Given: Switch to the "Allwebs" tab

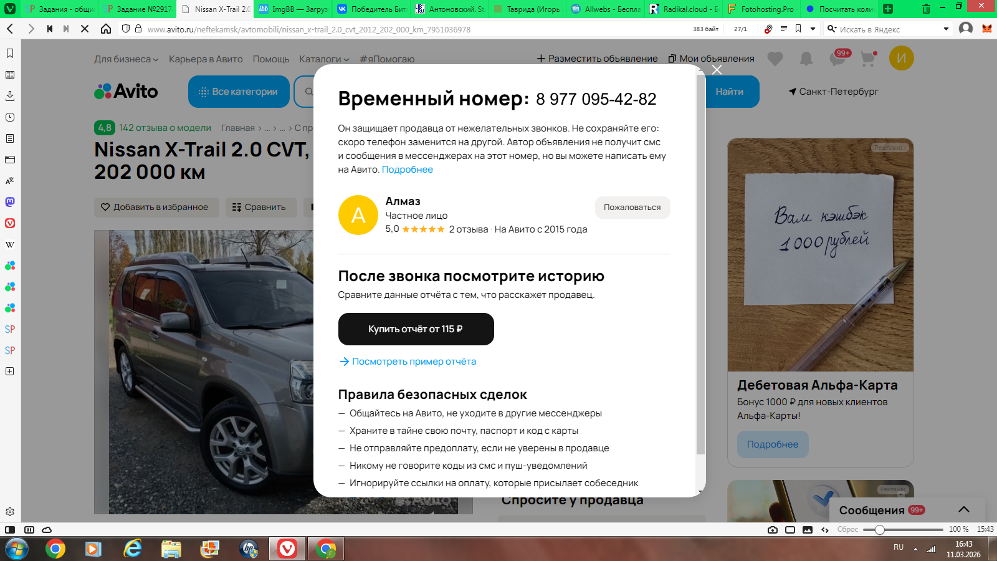Looking at the screenshot, I should (606, 9).
